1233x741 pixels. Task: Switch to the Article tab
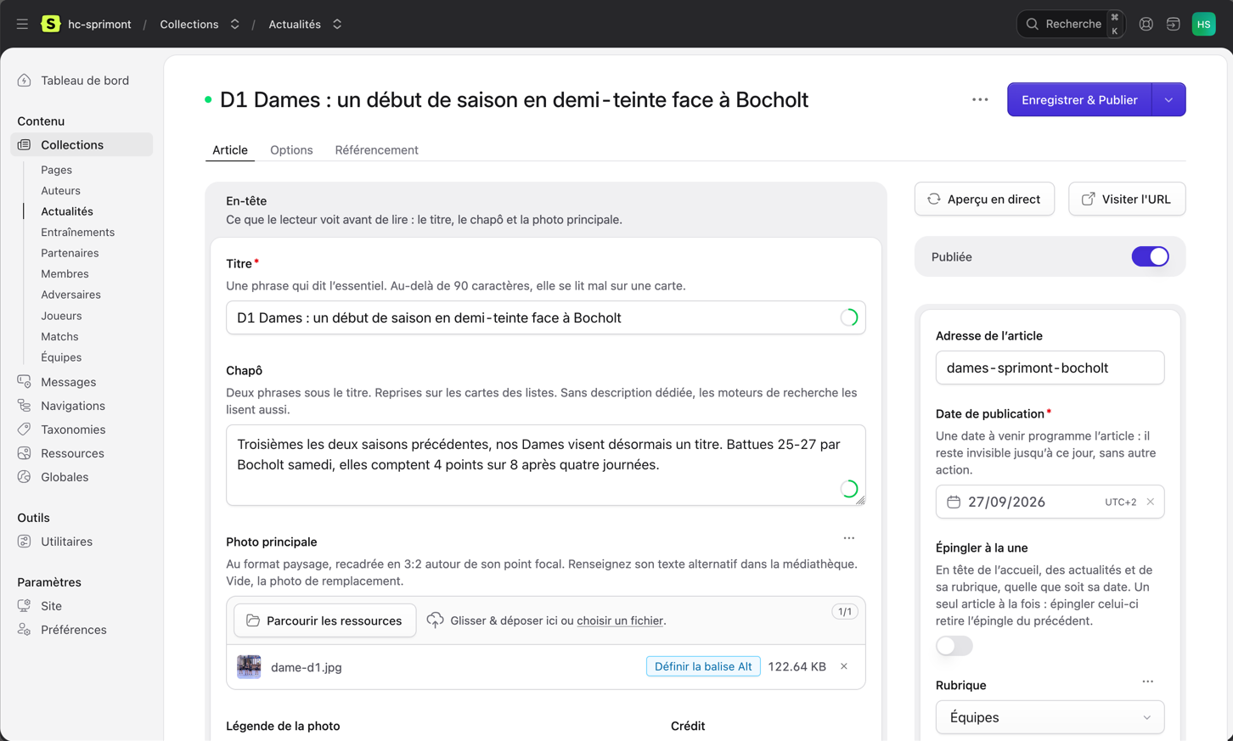230,150
